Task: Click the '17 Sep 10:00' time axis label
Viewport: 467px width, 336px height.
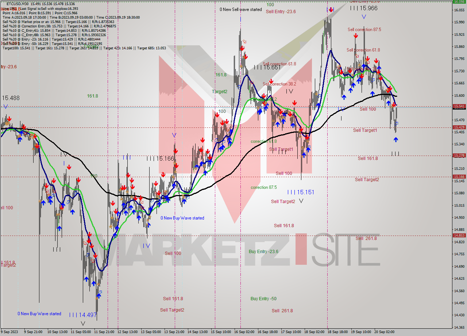Action: (x=291, y=332)
